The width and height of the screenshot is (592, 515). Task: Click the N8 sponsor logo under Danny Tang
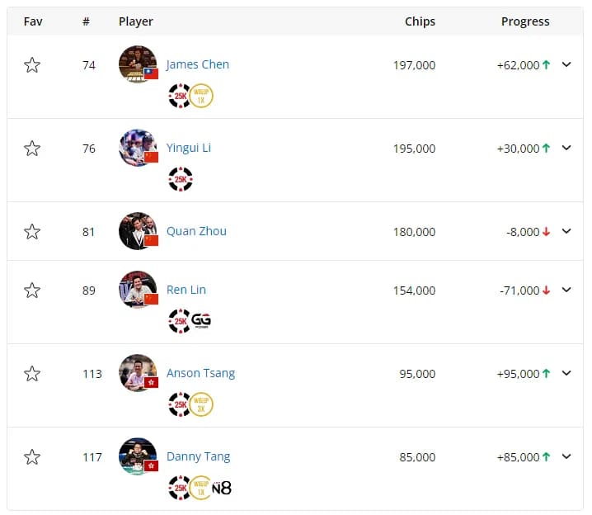(x=222, y=488)
